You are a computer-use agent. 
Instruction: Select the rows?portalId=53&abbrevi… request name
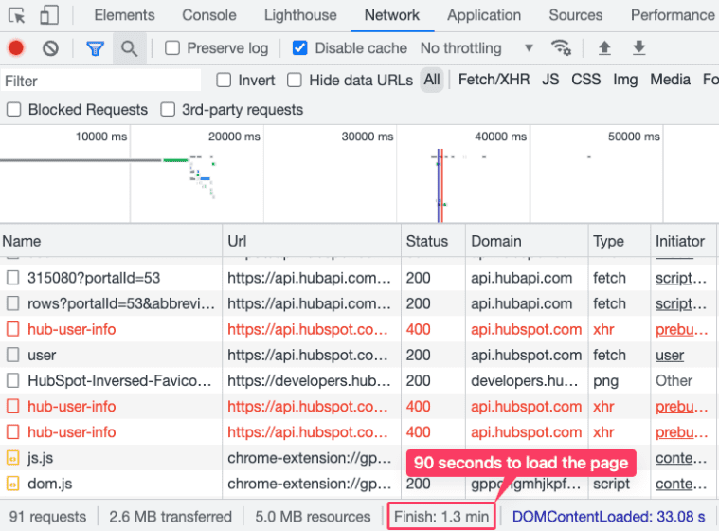point(121,303)
